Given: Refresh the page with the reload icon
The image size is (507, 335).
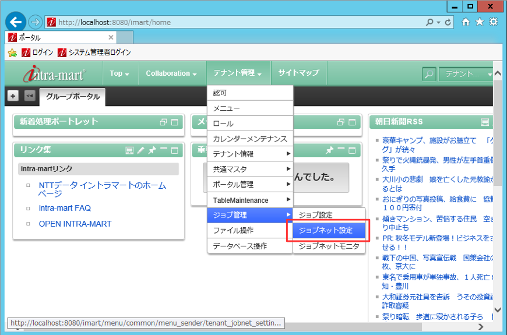Looking at the screenshot, I should click(x=448, y=22).
